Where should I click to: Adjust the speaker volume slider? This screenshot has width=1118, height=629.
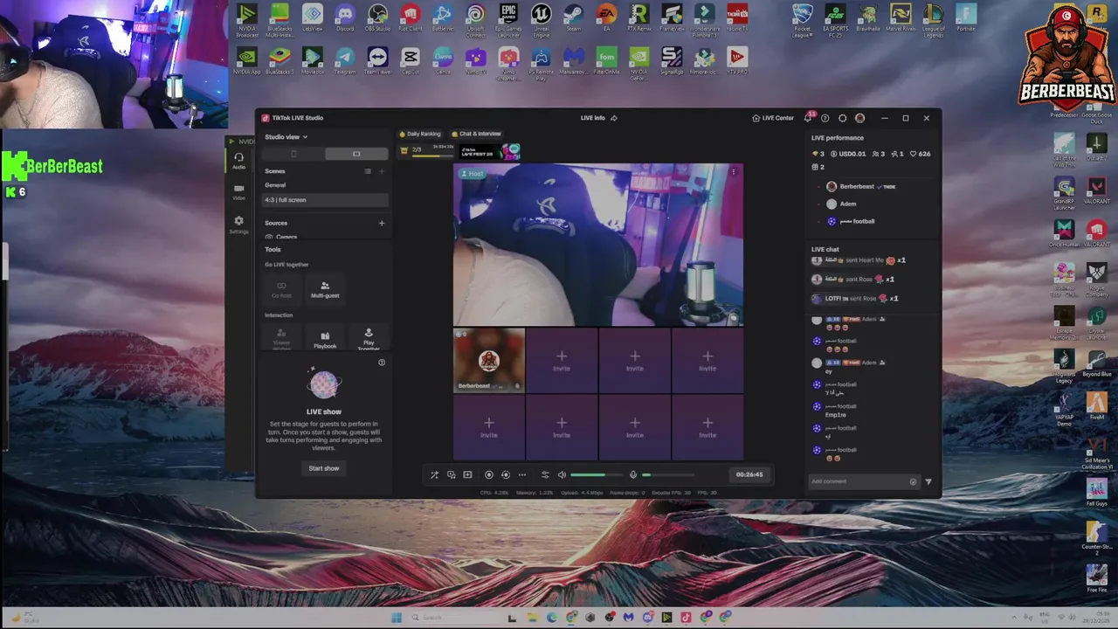coord(597,475)
